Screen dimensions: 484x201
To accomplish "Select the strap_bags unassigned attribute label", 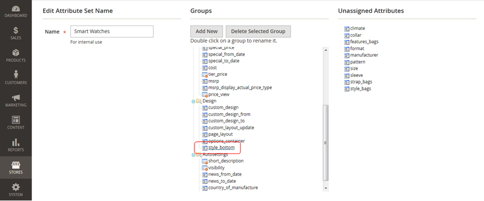I will tap(361, 82).
